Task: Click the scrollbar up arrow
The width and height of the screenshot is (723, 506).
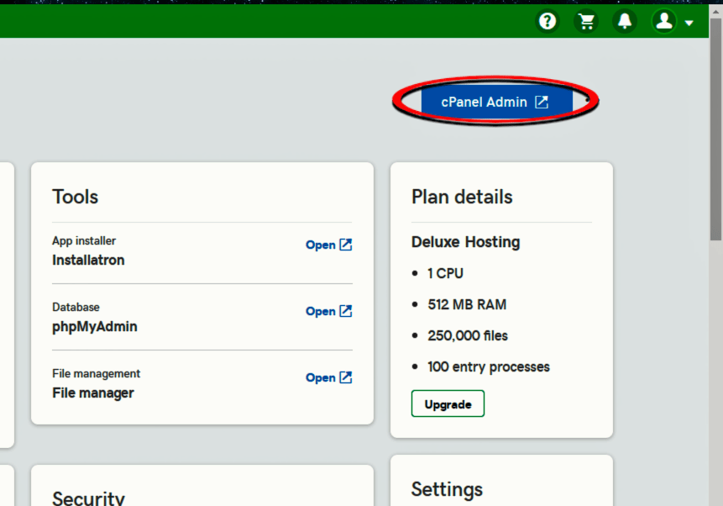Action: tap(715, 12)
